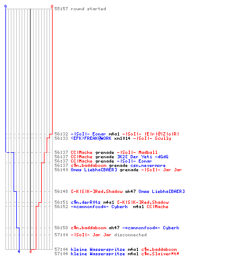Select '[-K|S|K-]Red.Shadow' at 56:48
The width and height of the screenshot is (244, 271).
point(97,191)
